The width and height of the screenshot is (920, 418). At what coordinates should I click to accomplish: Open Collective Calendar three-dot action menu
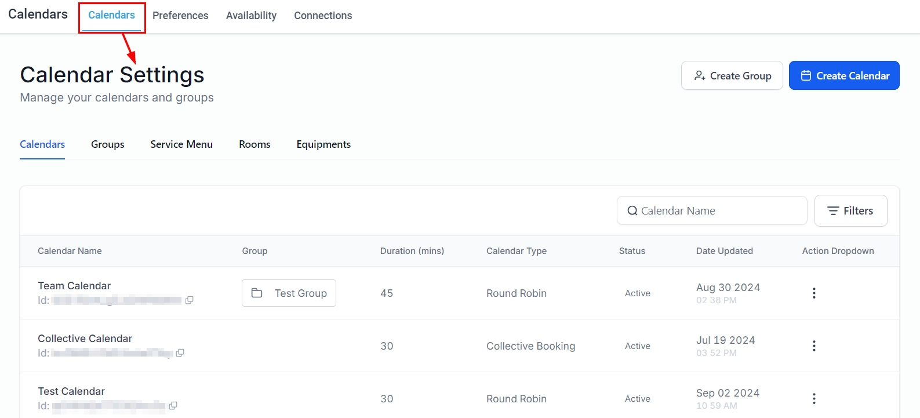pyautogui.click(x=814, y=346)
